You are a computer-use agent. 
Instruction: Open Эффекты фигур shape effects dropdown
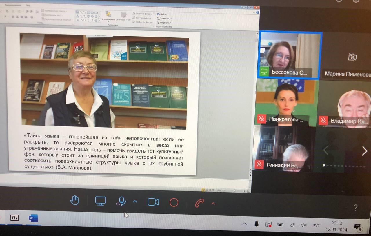(142, 22)
